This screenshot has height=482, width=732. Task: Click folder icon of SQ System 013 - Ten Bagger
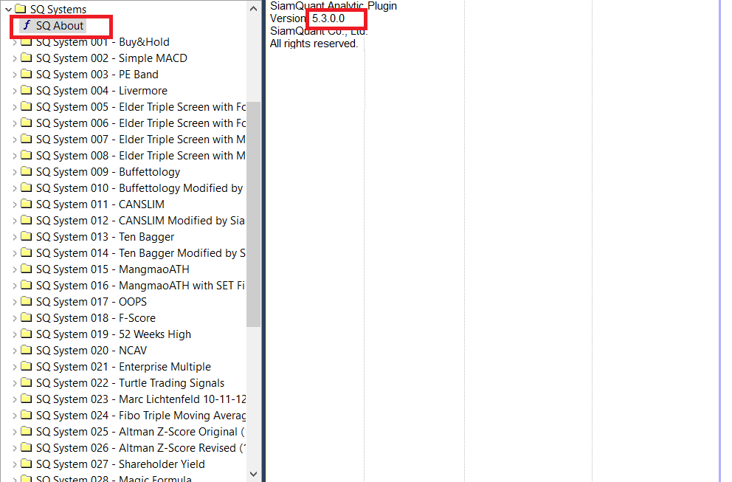(x=27, y=237)
